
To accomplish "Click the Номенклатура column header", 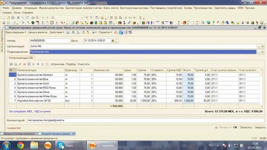I will [40, 70].
